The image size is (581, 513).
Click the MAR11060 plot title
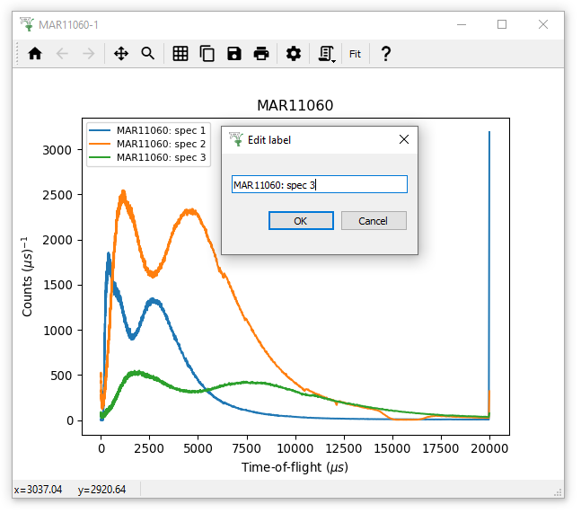point(295,105)
